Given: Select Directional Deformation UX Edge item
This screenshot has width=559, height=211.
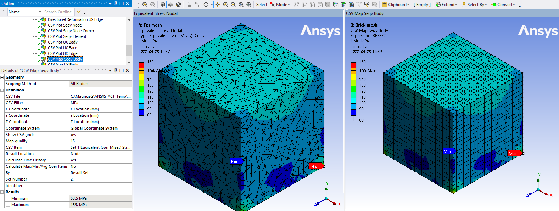Looking at the screenshot, I should click(75, 19).
